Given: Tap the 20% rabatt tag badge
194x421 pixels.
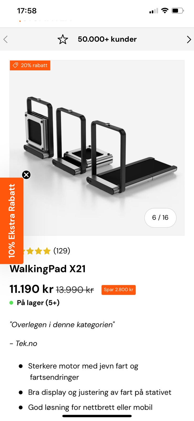Looking at the screenshot, I should 30,65.
